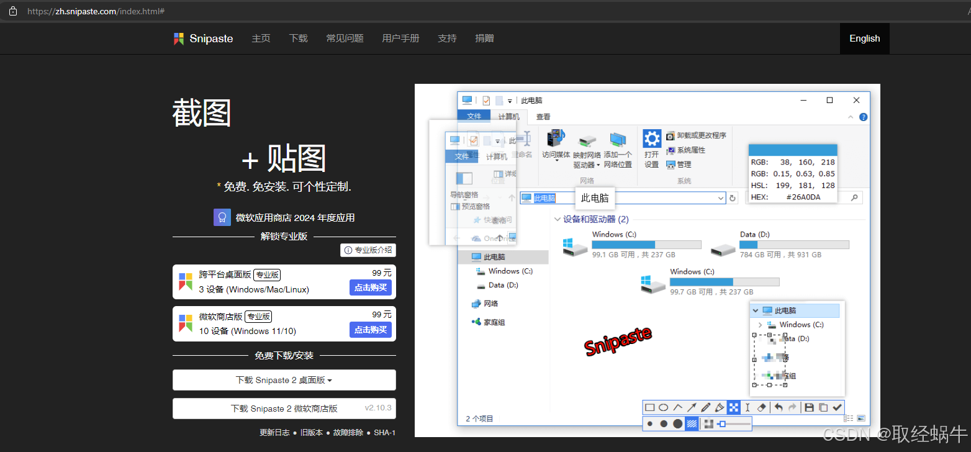Expand Windows (C:) in the pasted tree

[x=761, y=325]
